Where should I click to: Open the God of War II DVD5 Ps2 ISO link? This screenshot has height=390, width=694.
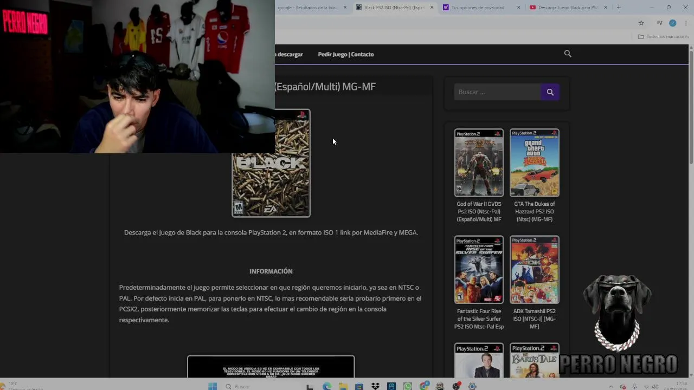[x=479, y=212]
